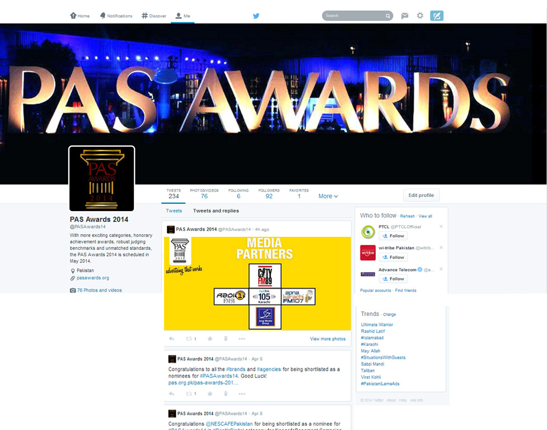Open the Ultimate Warrior trend

tap(377, 325)
